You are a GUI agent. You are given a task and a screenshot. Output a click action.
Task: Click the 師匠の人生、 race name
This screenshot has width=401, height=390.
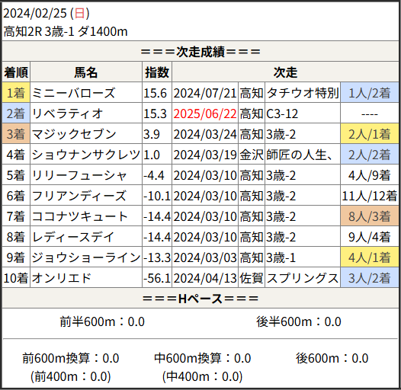coord(299,155)
